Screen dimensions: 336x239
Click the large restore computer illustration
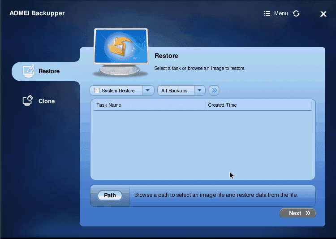121,53
